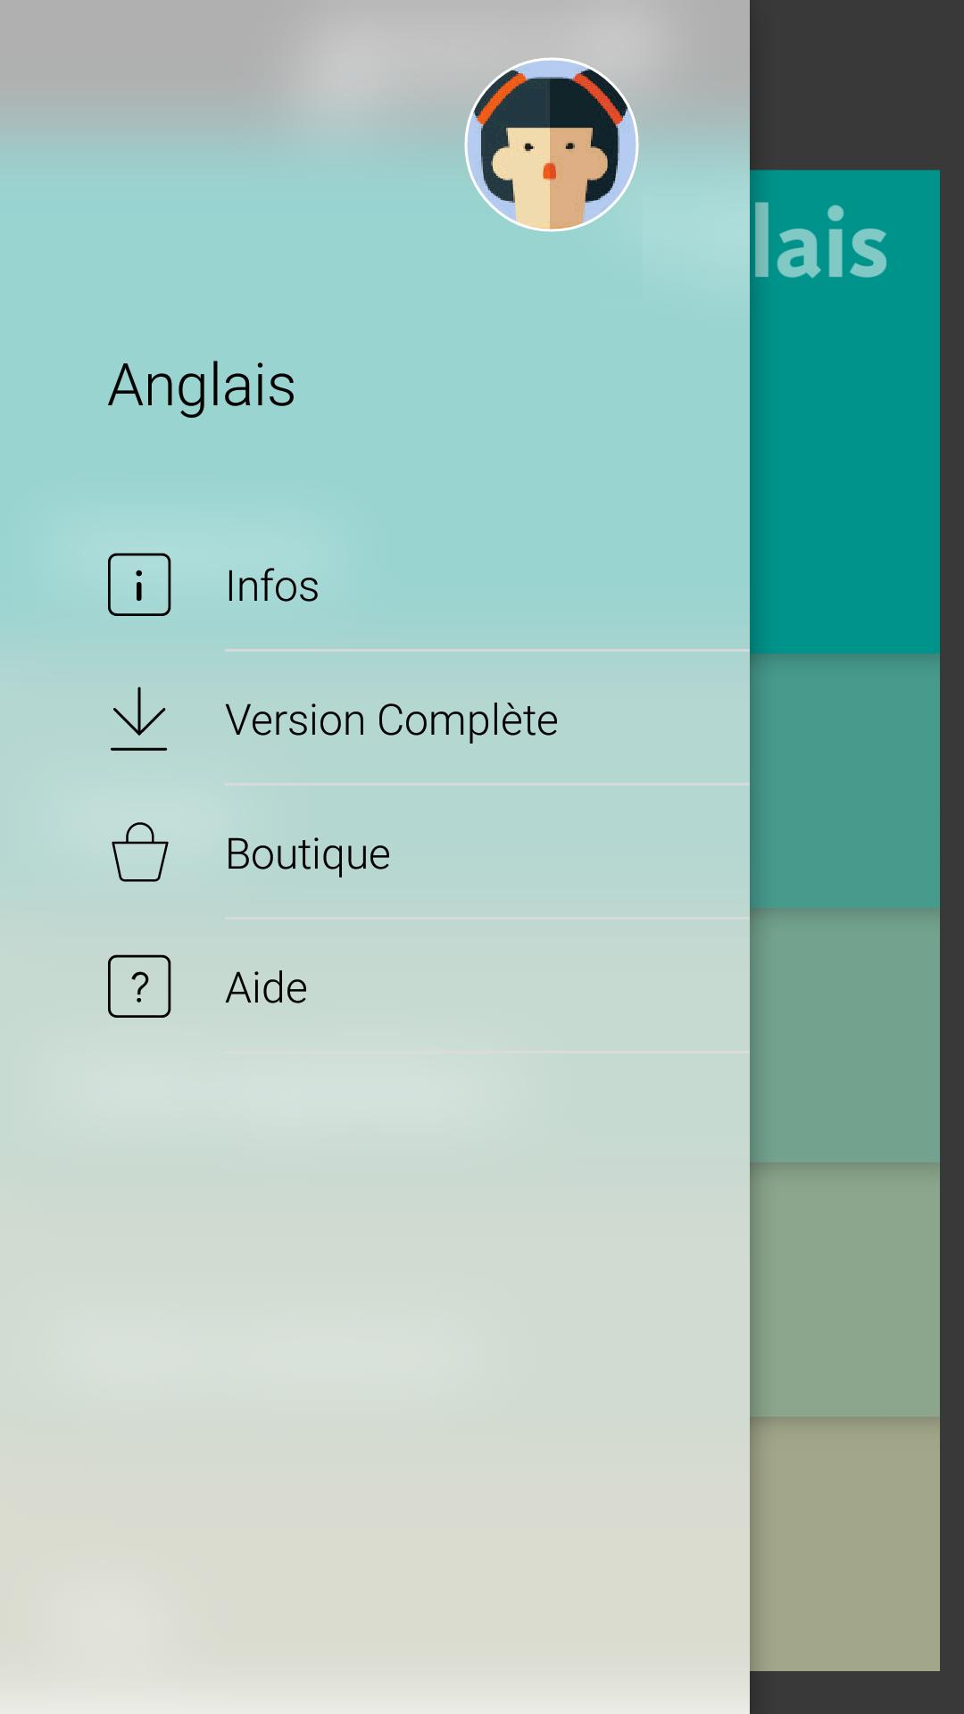The image size is (964, 1714).
Task: Tap the Infos square icon
Action: [x=139, y=585]
